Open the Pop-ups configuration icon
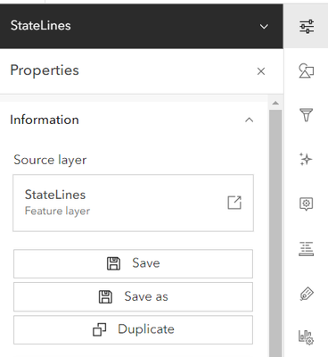Screen dimensions: 328x357 pyautogui.click(x=307, y=203)
